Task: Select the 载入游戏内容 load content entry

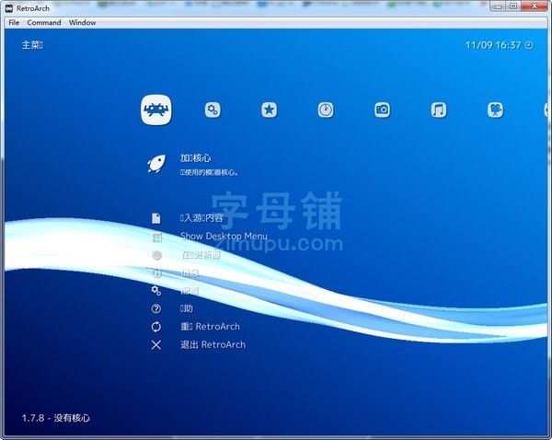Action: point(201,218)
